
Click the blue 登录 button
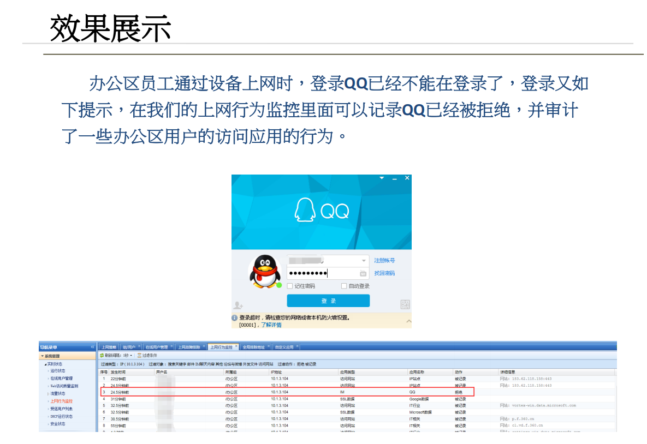[x=329, y=301]
